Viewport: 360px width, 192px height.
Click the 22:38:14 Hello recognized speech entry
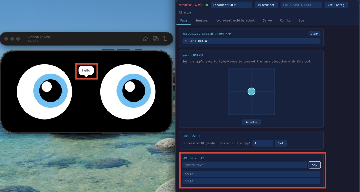click(251, 41)
